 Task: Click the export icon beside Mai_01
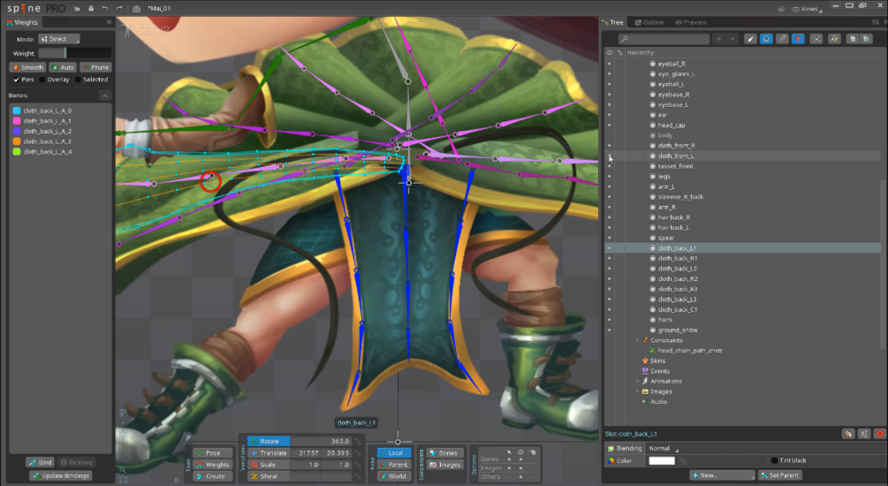click(136, 9)
